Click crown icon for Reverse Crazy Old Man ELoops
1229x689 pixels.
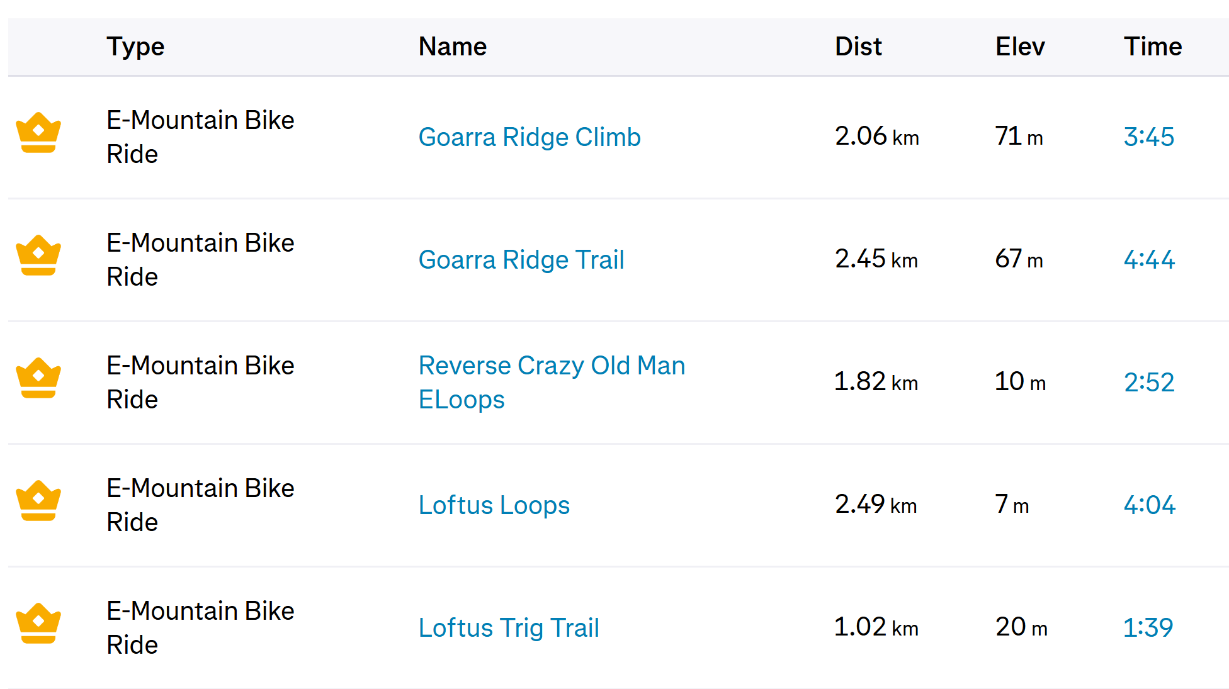38,378
